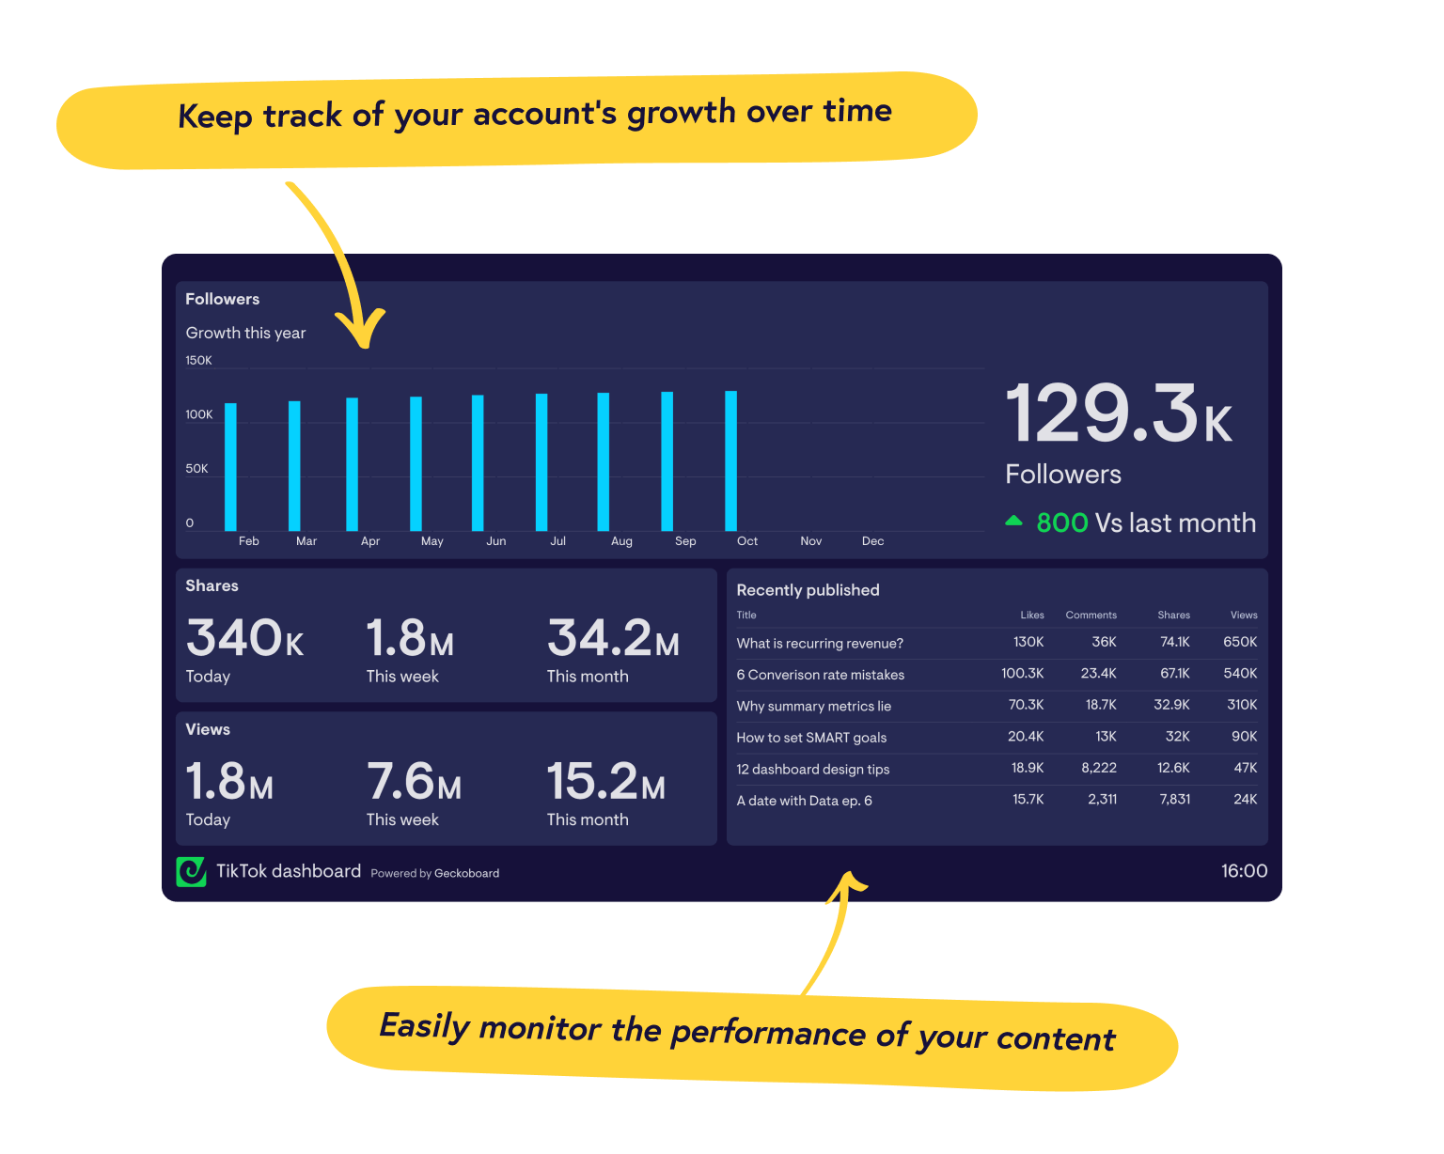Click 100.3K likes for conversion mistakes
The image size is (1444, 1154).
click(1023, 674)
